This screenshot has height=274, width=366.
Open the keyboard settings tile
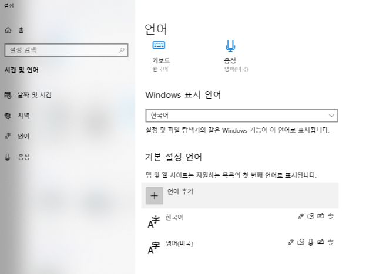[x=161, y=56]
